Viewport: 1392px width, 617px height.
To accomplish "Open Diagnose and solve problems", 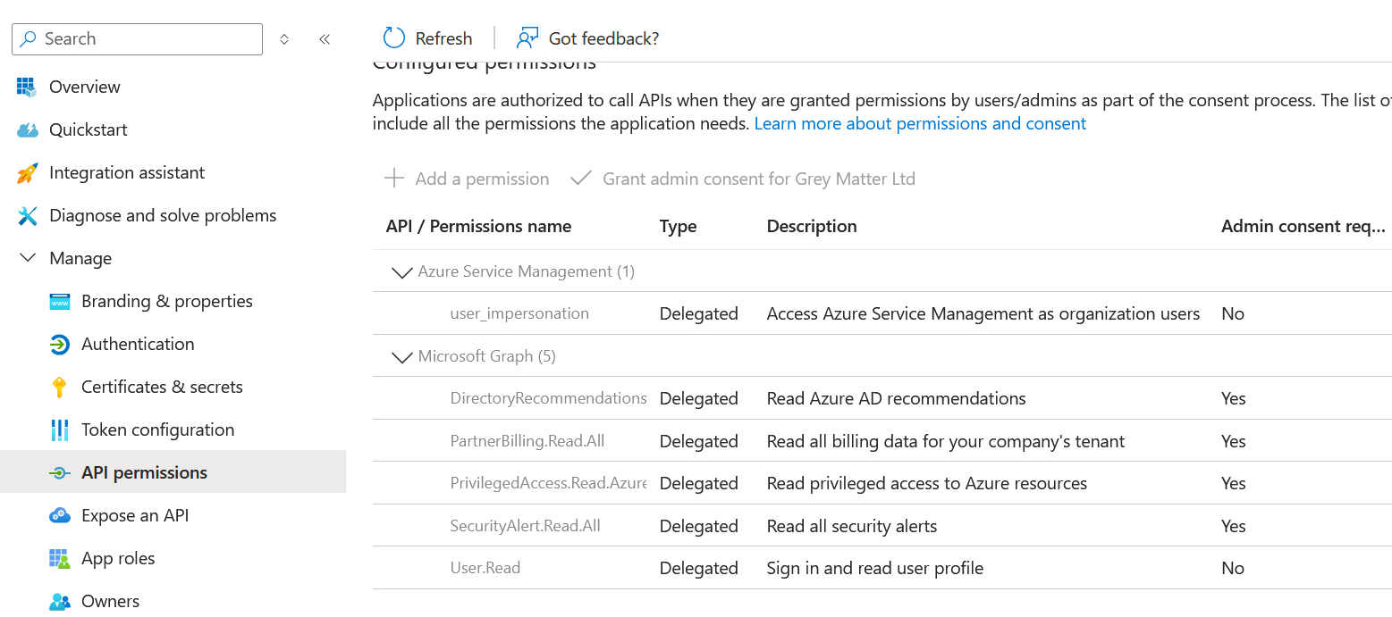I will pyautogui.click(x=163, y=215).
